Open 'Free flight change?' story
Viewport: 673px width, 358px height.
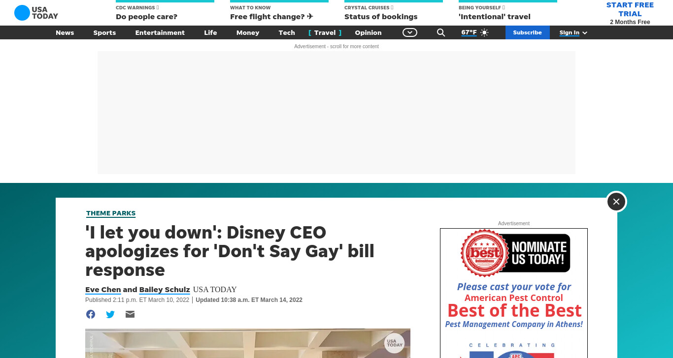coord(279,13)
